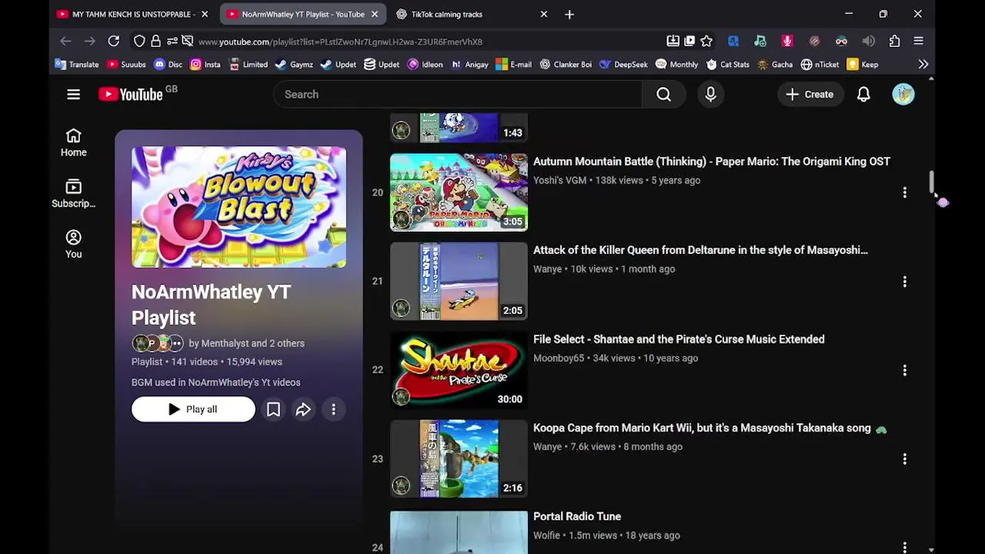Reload the page in browser toolbar
Viewport: 985px width, 554px height.
point(114,42)
